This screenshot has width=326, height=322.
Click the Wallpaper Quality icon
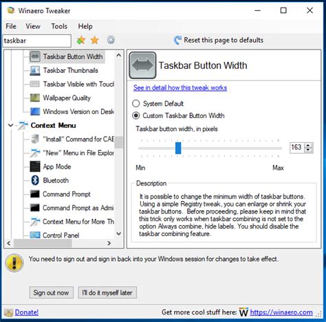point(35,98)
